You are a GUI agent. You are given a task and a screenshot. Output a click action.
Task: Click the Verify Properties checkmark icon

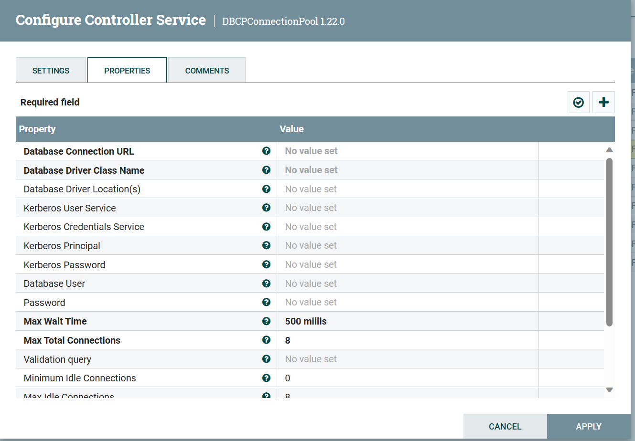tap(578, 102)
